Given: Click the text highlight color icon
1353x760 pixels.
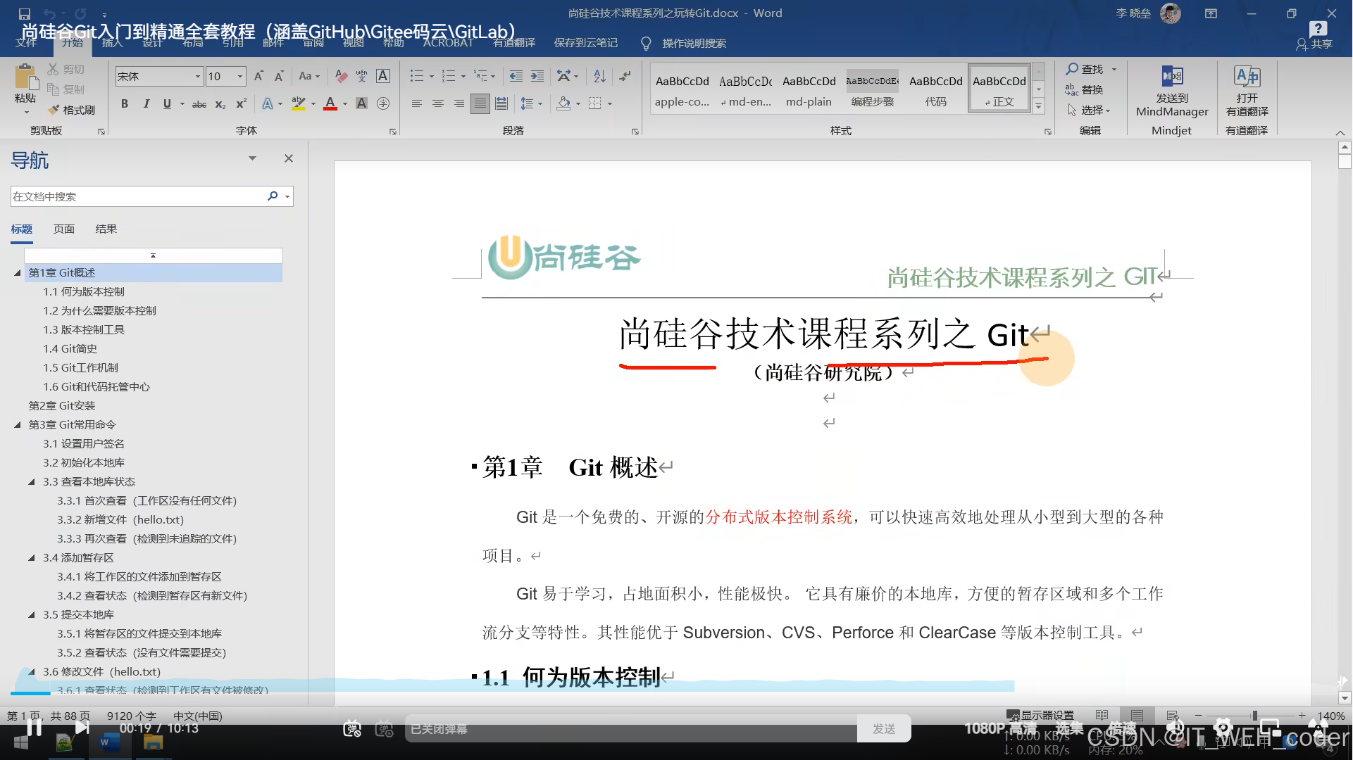Looking at the screenshot, I should click(x=299, y=103).
